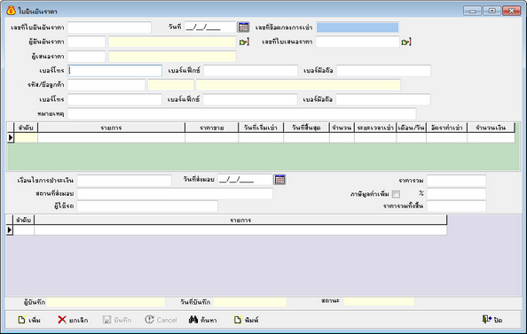Screen dimensions: 527x334
Task: Click the blue เลขที่ข้อตกลงการเช่า field
Action: click(358, 27)
